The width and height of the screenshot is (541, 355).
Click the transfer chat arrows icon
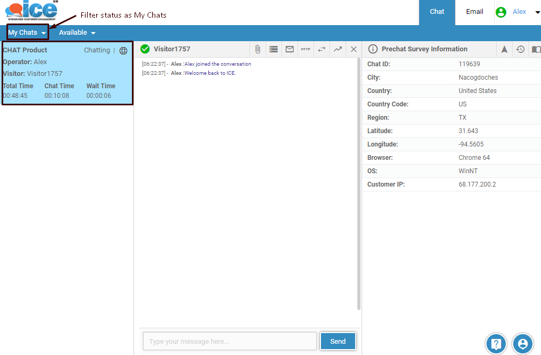click(x=322, y=49)
